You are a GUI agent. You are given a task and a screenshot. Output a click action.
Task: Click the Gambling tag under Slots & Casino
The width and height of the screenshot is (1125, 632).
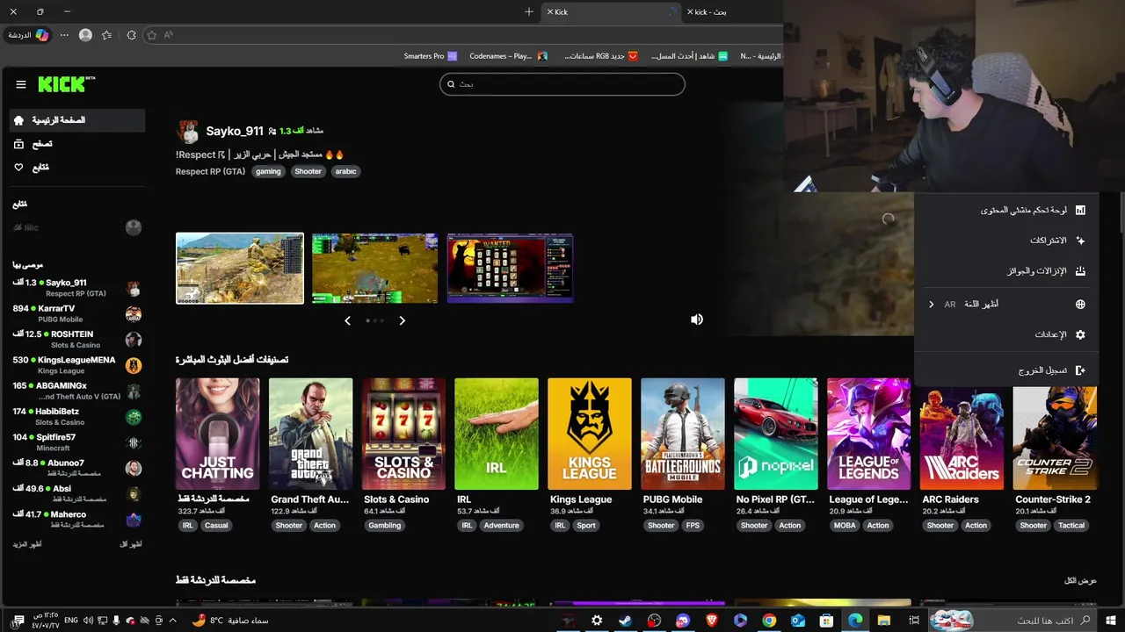coord(384,525)
